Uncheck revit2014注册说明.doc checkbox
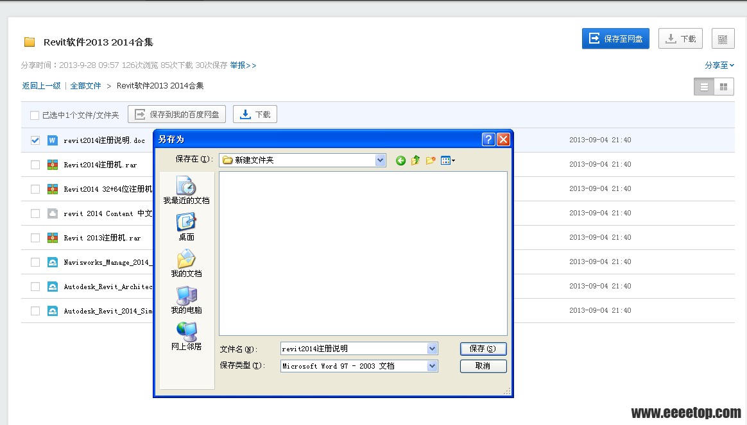This screenshot has width=747, height=425. [x=35, y=140]
